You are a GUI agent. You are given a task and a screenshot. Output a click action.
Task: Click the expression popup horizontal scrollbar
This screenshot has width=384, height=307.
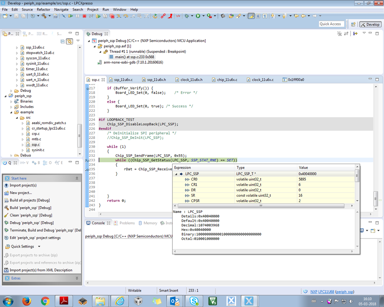(x=261, y=206)
